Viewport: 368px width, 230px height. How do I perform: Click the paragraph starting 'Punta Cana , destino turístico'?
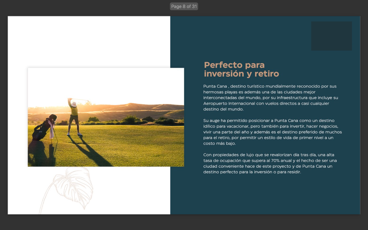271,98
